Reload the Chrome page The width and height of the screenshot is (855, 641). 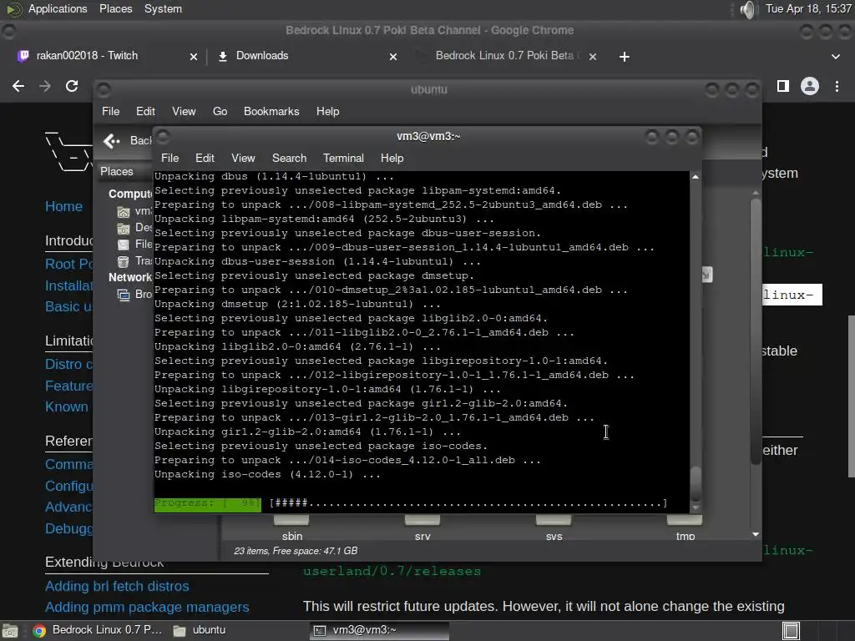(x=72, y=86)
